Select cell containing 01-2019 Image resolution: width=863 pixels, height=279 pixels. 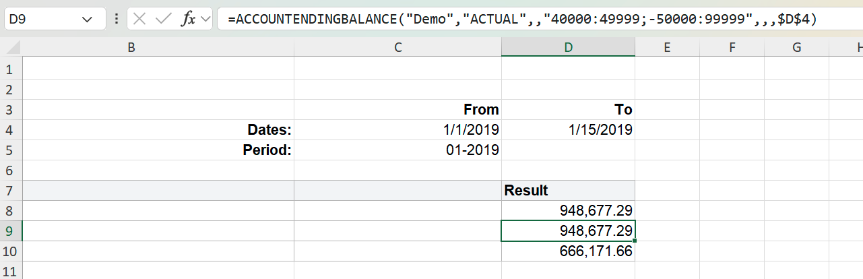(x=397, y=150)
